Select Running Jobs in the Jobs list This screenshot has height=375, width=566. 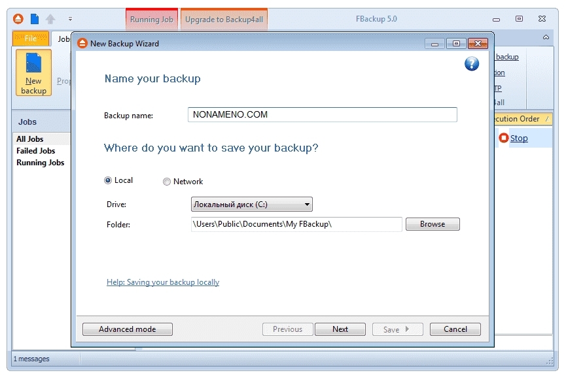[x=41, y=163]
